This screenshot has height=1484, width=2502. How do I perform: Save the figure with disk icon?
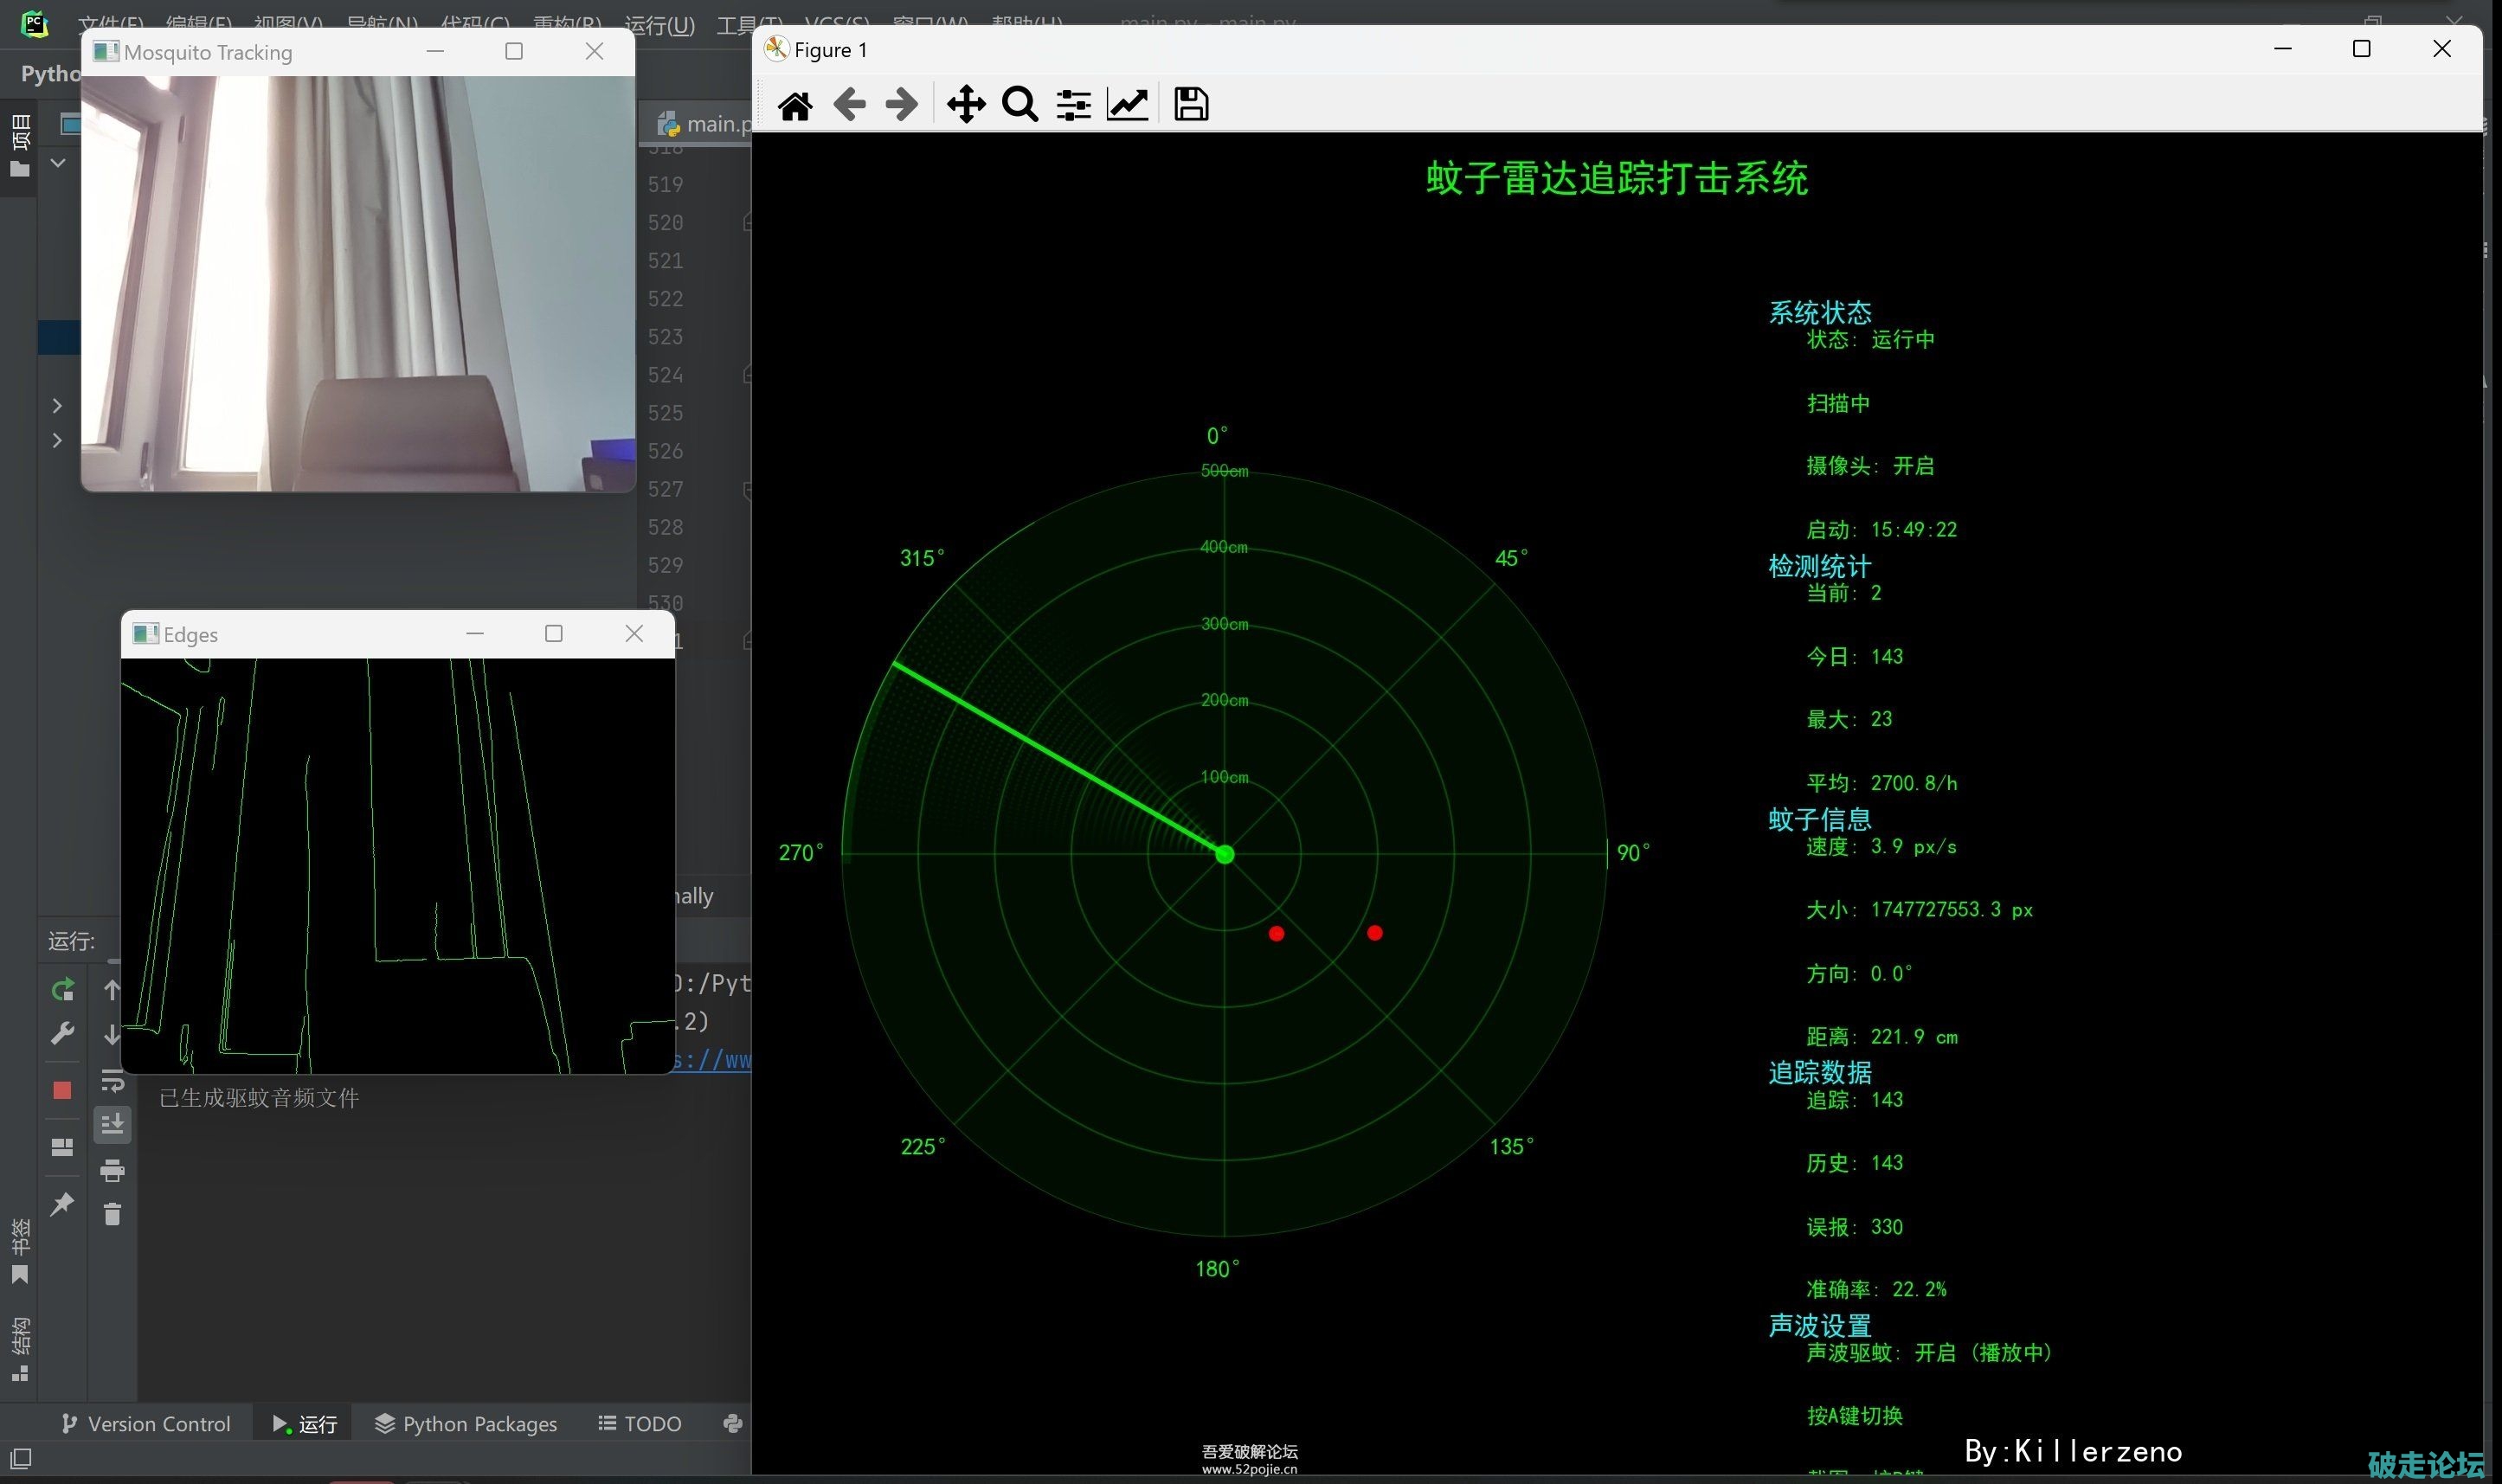coord(1190,105)
